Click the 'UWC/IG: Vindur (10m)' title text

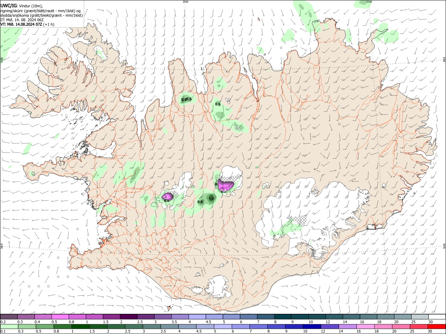[x=21, y=5]
